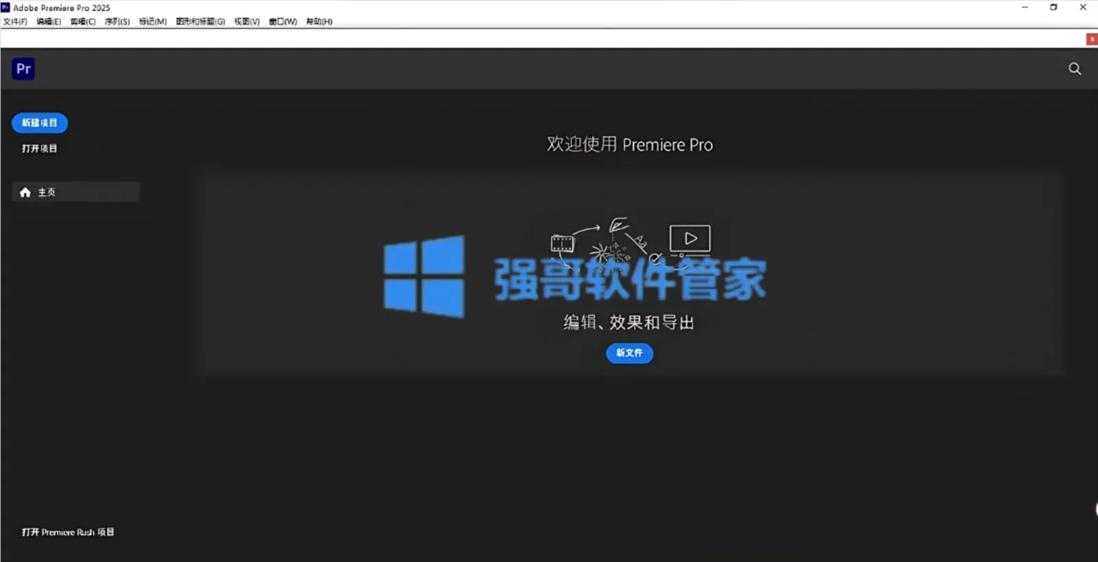Open the 剪辑(C) menu
The width and height of the screenshot is (1098, 562).
point(83,21)
